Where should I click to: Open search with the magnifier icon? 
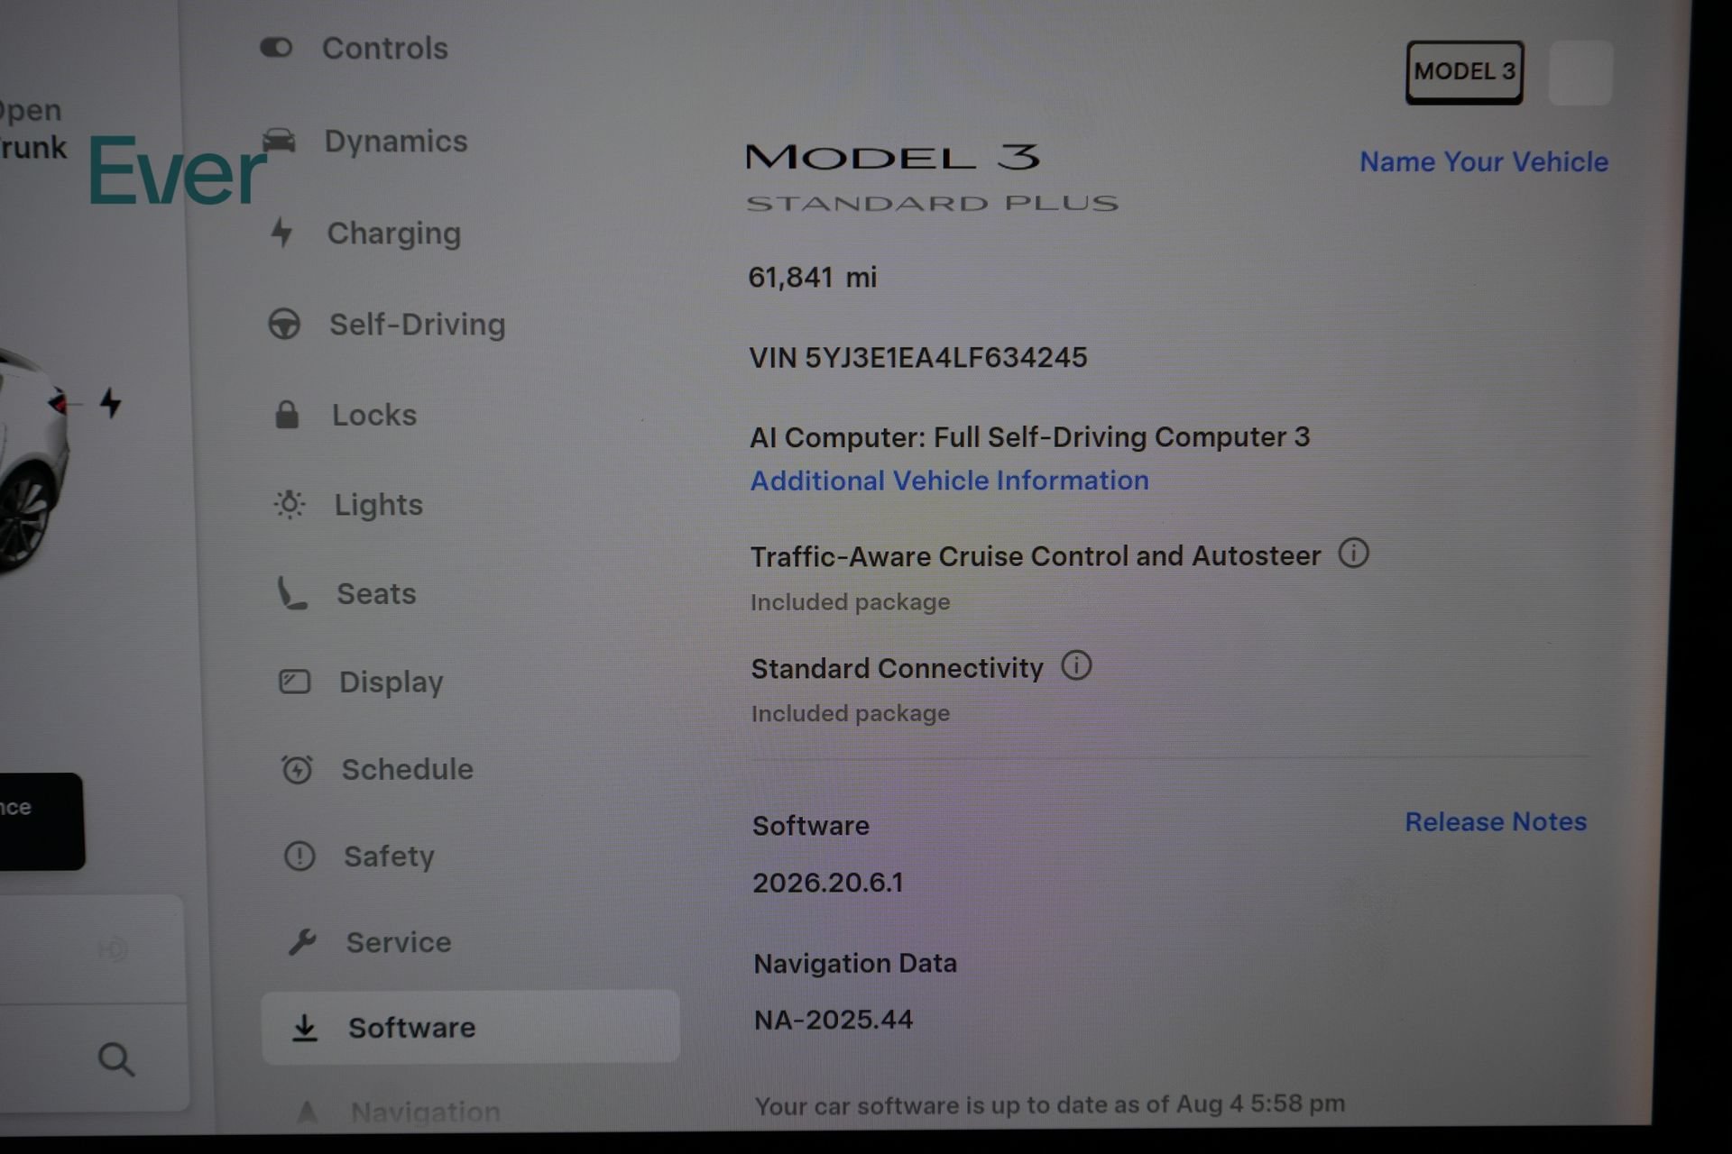coord(116,1059)
